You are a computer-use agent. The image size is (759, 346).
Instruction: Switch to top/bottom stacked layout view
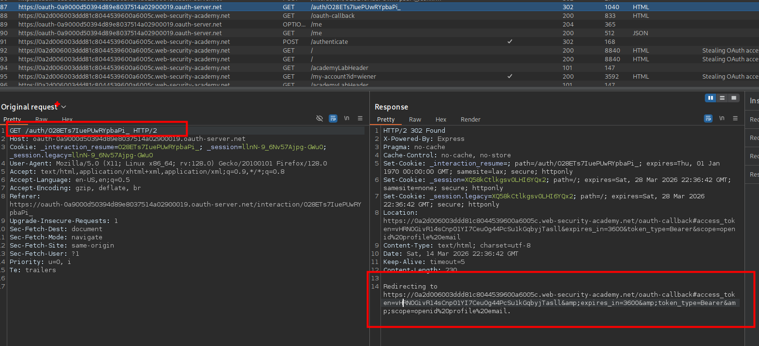tap(722, 98)
